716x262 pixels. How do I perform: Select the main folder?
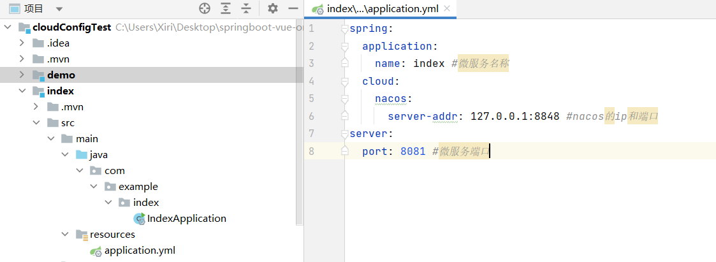coord(87,139)
